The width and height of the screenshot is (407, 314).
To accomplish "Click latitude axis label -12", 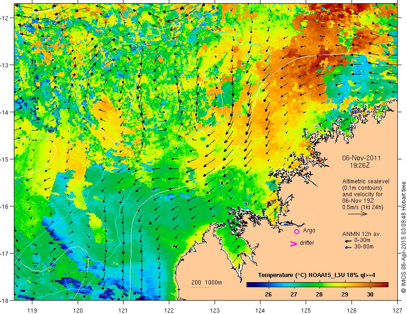I will coord(5,18).
